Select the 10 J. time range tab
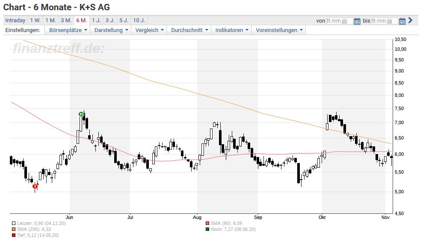This screenshot has height=239, width=423. tap(139, 20)
